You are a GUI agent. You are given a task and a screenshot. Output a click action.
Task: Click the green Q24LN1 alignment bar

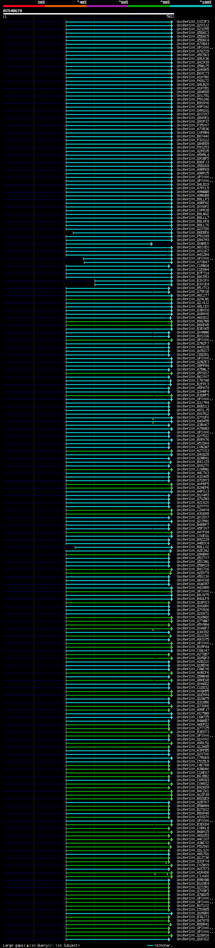point(119,299)
